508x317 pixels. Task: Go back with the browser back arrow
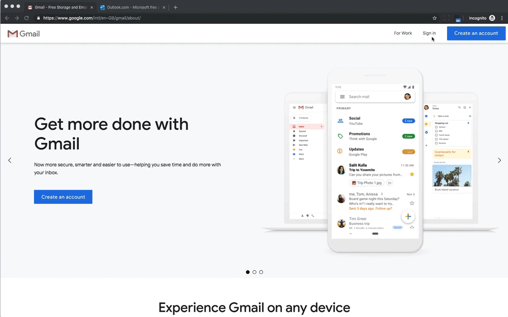(7, 18)
